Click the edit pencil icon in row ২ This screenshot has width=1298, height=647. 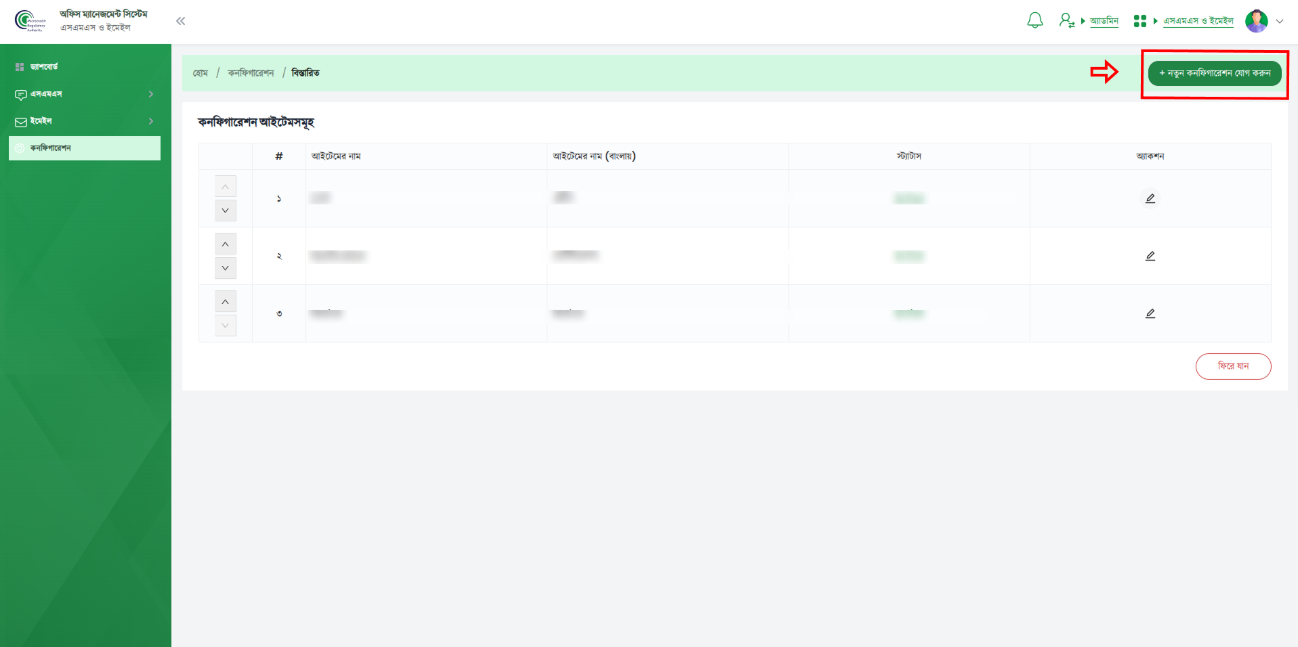pos(1150,256)
